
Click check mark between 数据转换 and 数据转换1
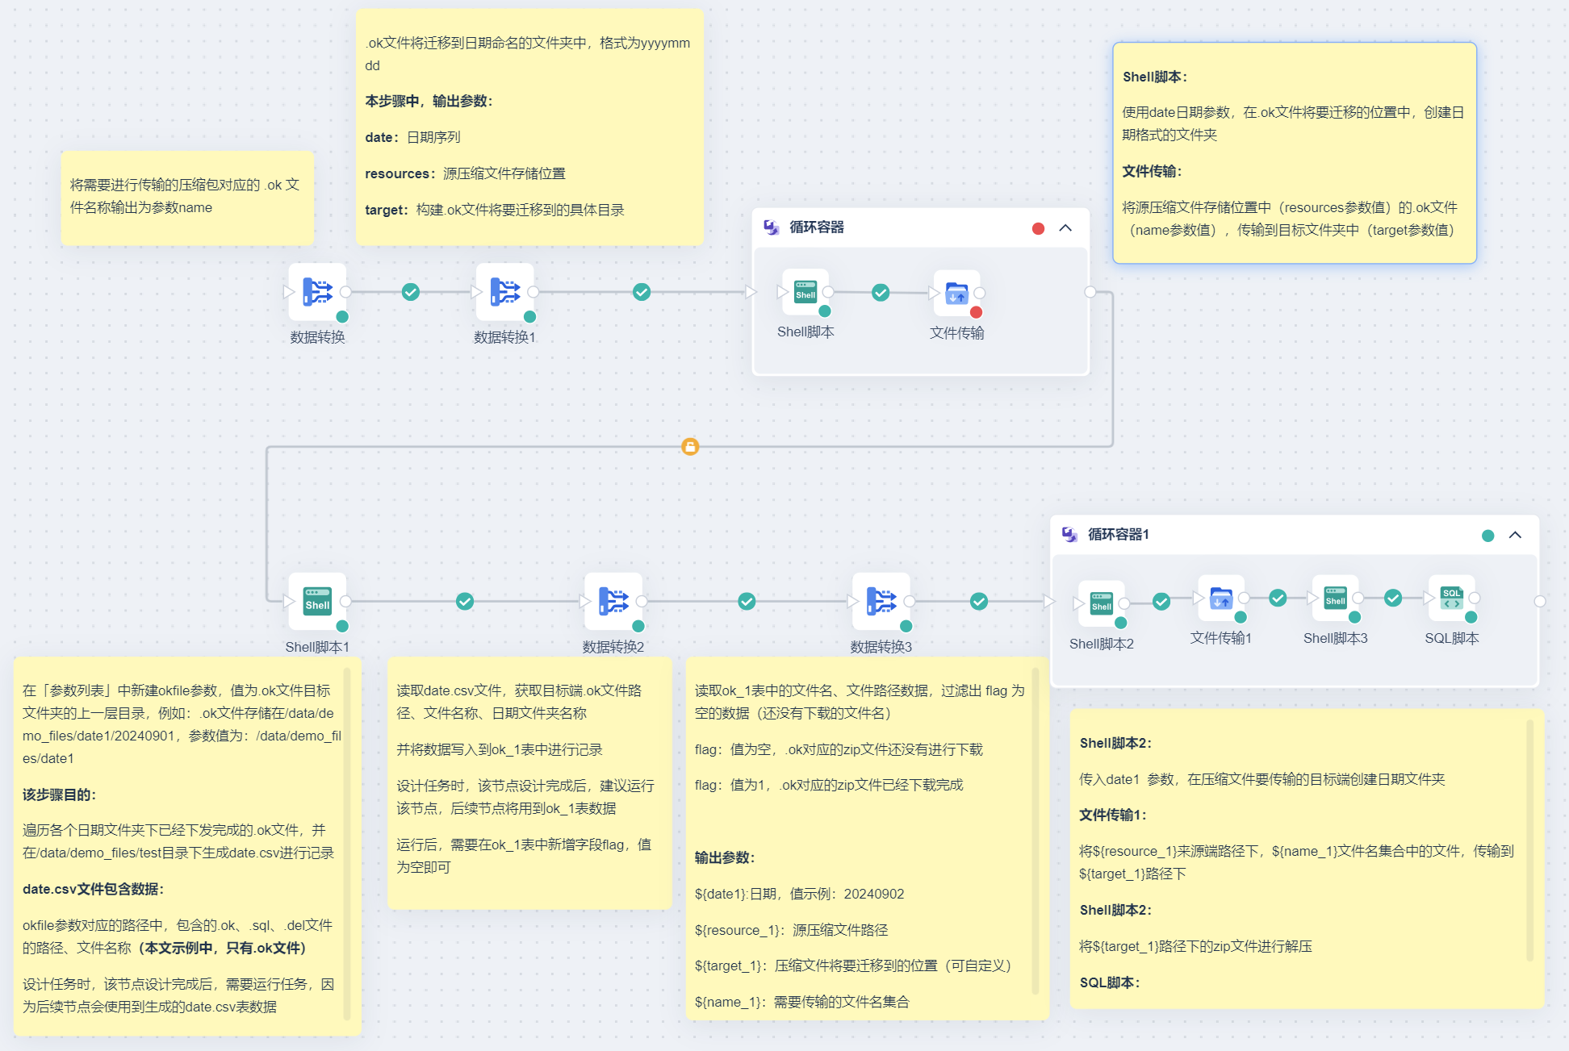coord(411,292)
